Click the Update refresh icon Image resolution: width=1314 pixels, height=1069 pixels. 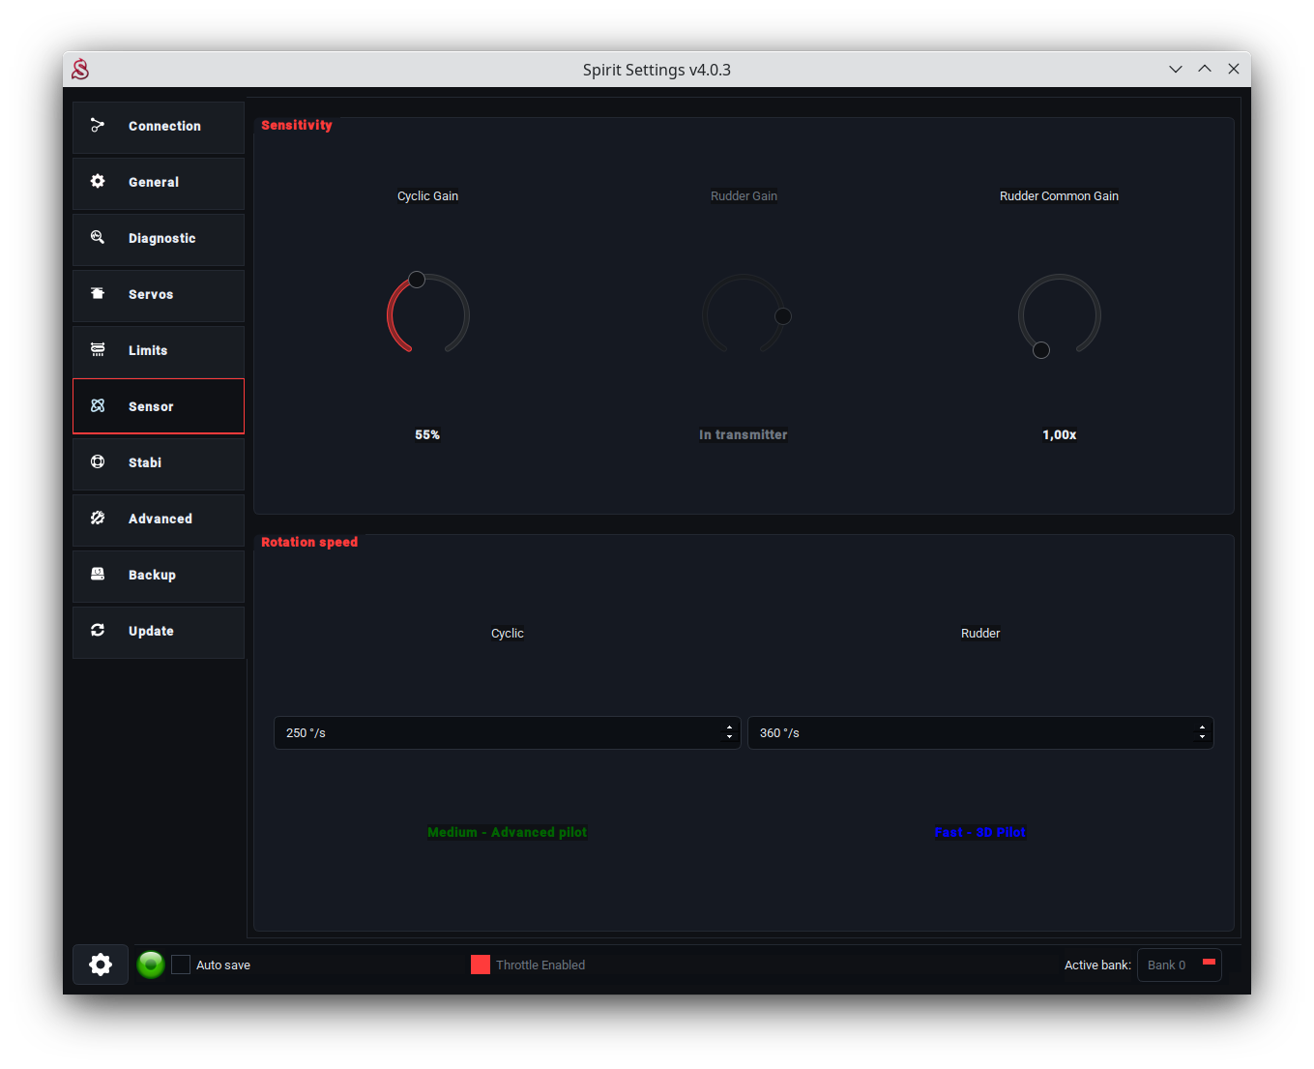pos(98,631)
